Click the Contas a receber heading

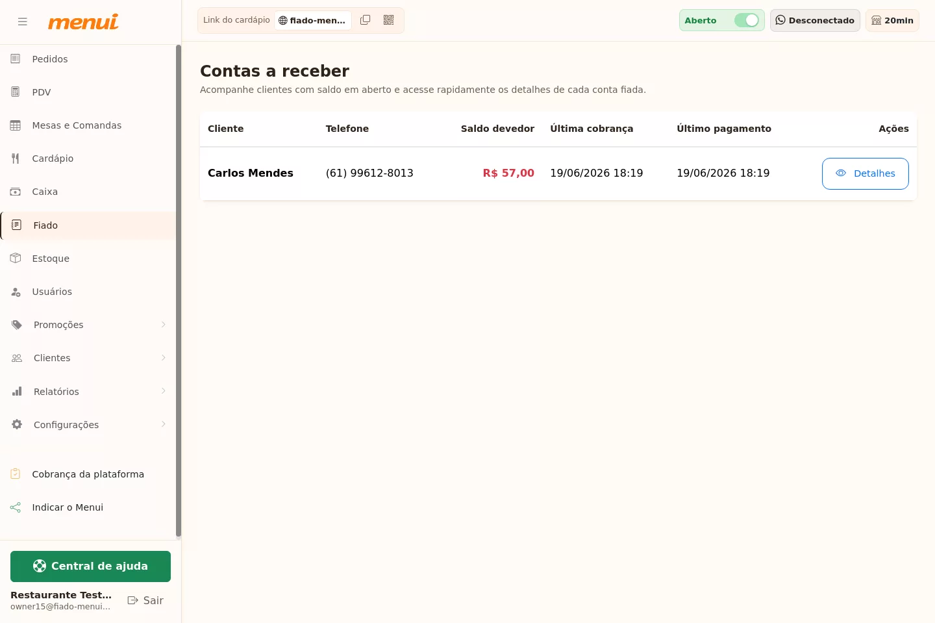tap(275, 71)
